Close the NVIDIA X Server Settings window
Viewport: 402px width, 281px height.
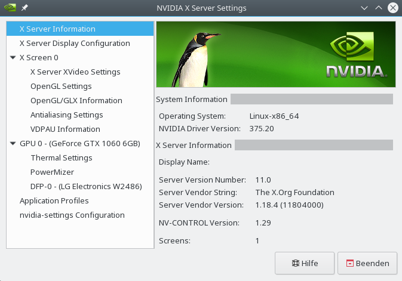(x=393, y=8)
